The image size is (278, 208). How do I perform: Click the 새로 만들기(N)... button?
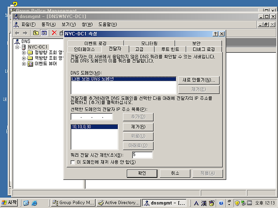click(x=199, y=80)
